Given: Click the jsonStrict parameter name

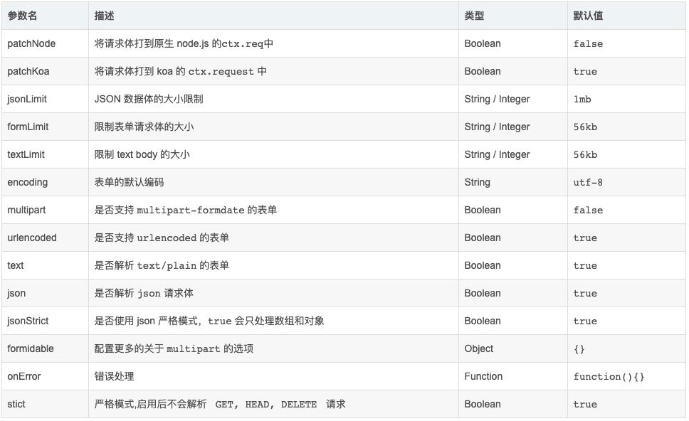Looking at the screenshot, I should click(x=28, y=321).
